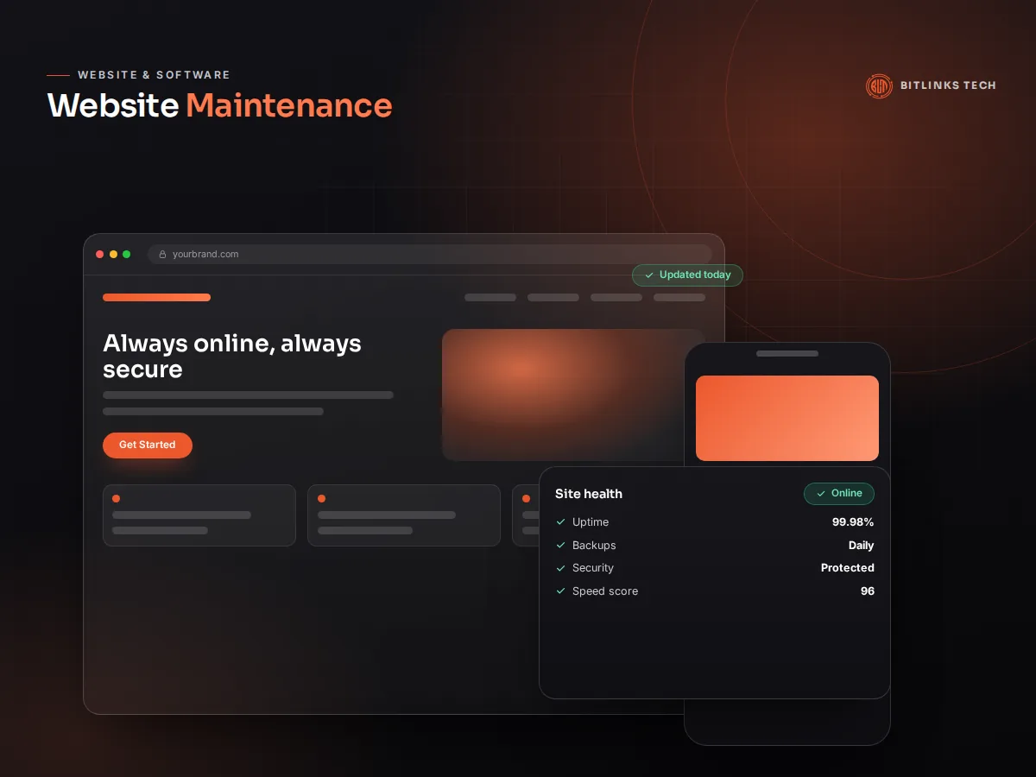
Task: Click the Security label
Action: click(593, 568)
